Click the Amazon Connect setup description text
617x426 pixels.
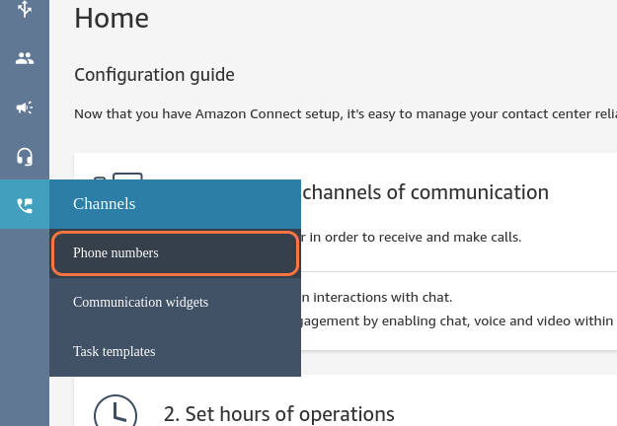[346, 114]
